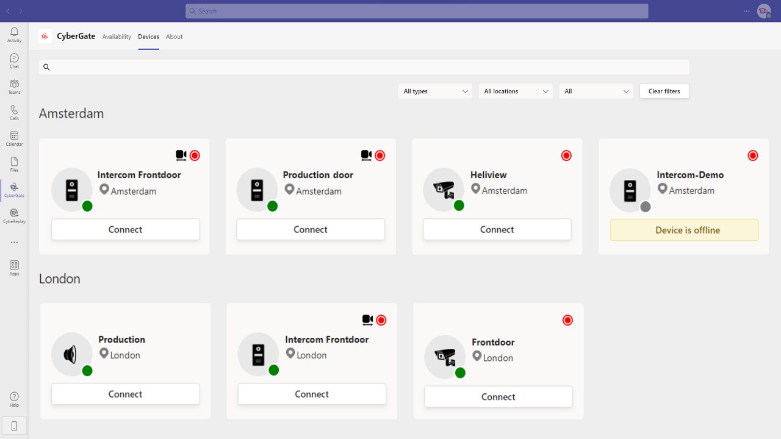Show more apps ellipsis in sidebar
The height and width of the screenshot is (439, 781).
click(14, 242)
